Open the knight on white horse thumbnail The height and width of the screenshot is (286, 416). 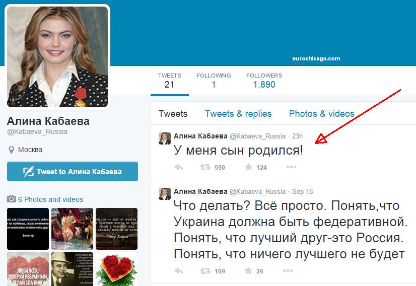point(72,229)
